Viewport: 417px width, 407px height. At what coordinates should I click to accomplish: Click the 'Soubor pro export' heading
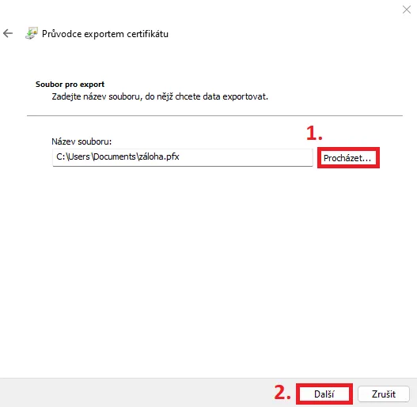pyautogui.click(x=70, y=85)
